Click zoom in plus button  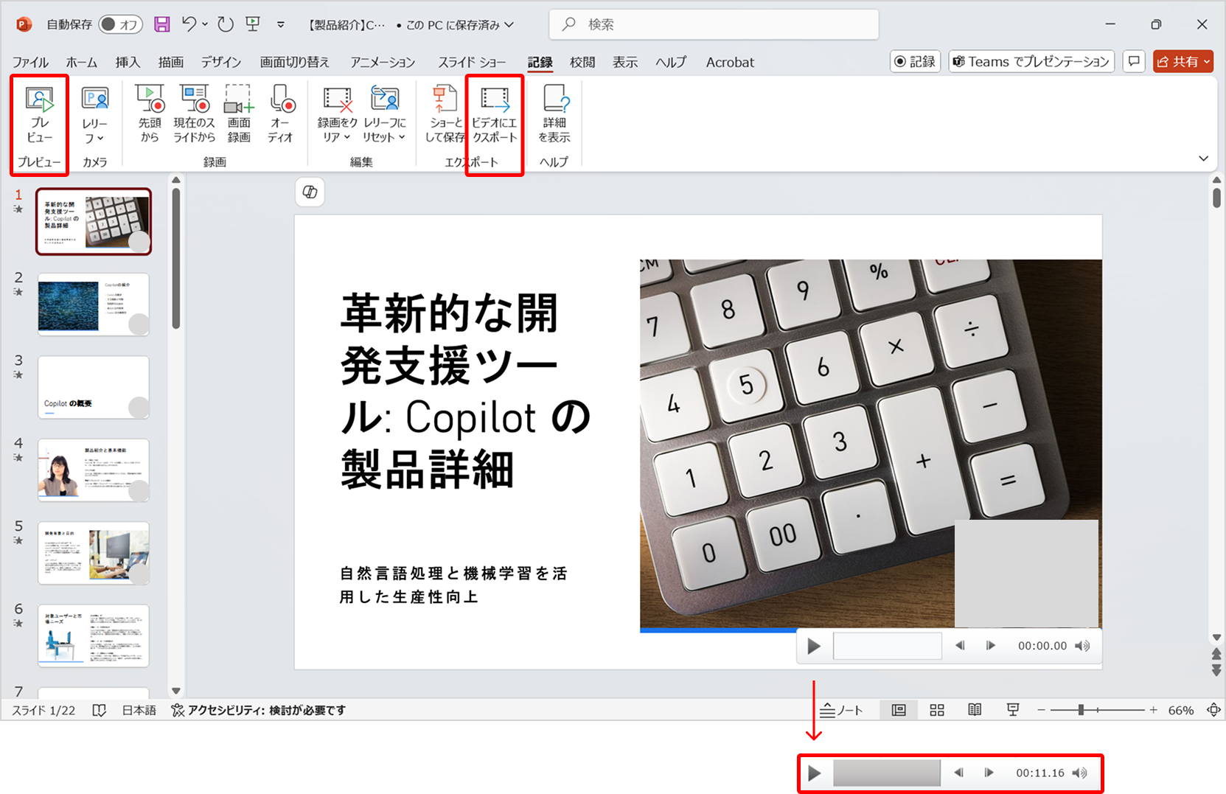[x=1154, y=710]
